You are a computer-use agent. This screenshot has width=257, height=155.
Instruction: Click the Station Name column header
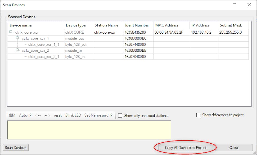[x=108, y=25]
